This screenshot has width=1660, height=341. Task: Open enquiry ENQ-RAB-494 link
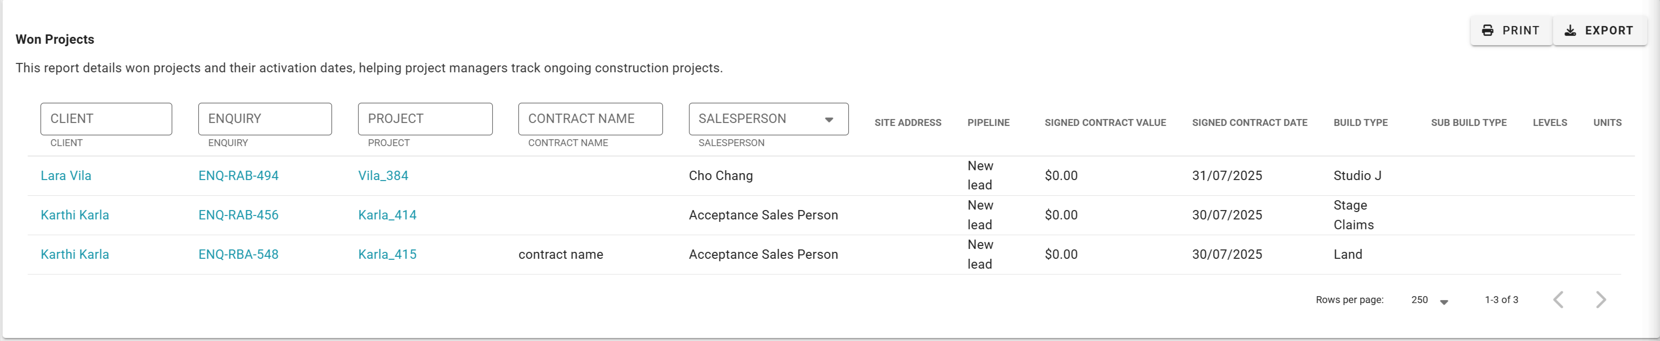tap(238, 176)
